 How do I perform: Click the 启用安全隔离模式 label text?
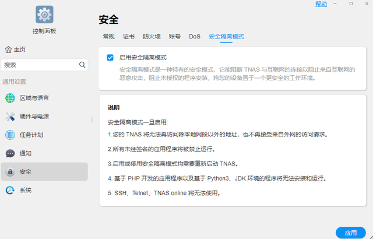click(143, 58)
